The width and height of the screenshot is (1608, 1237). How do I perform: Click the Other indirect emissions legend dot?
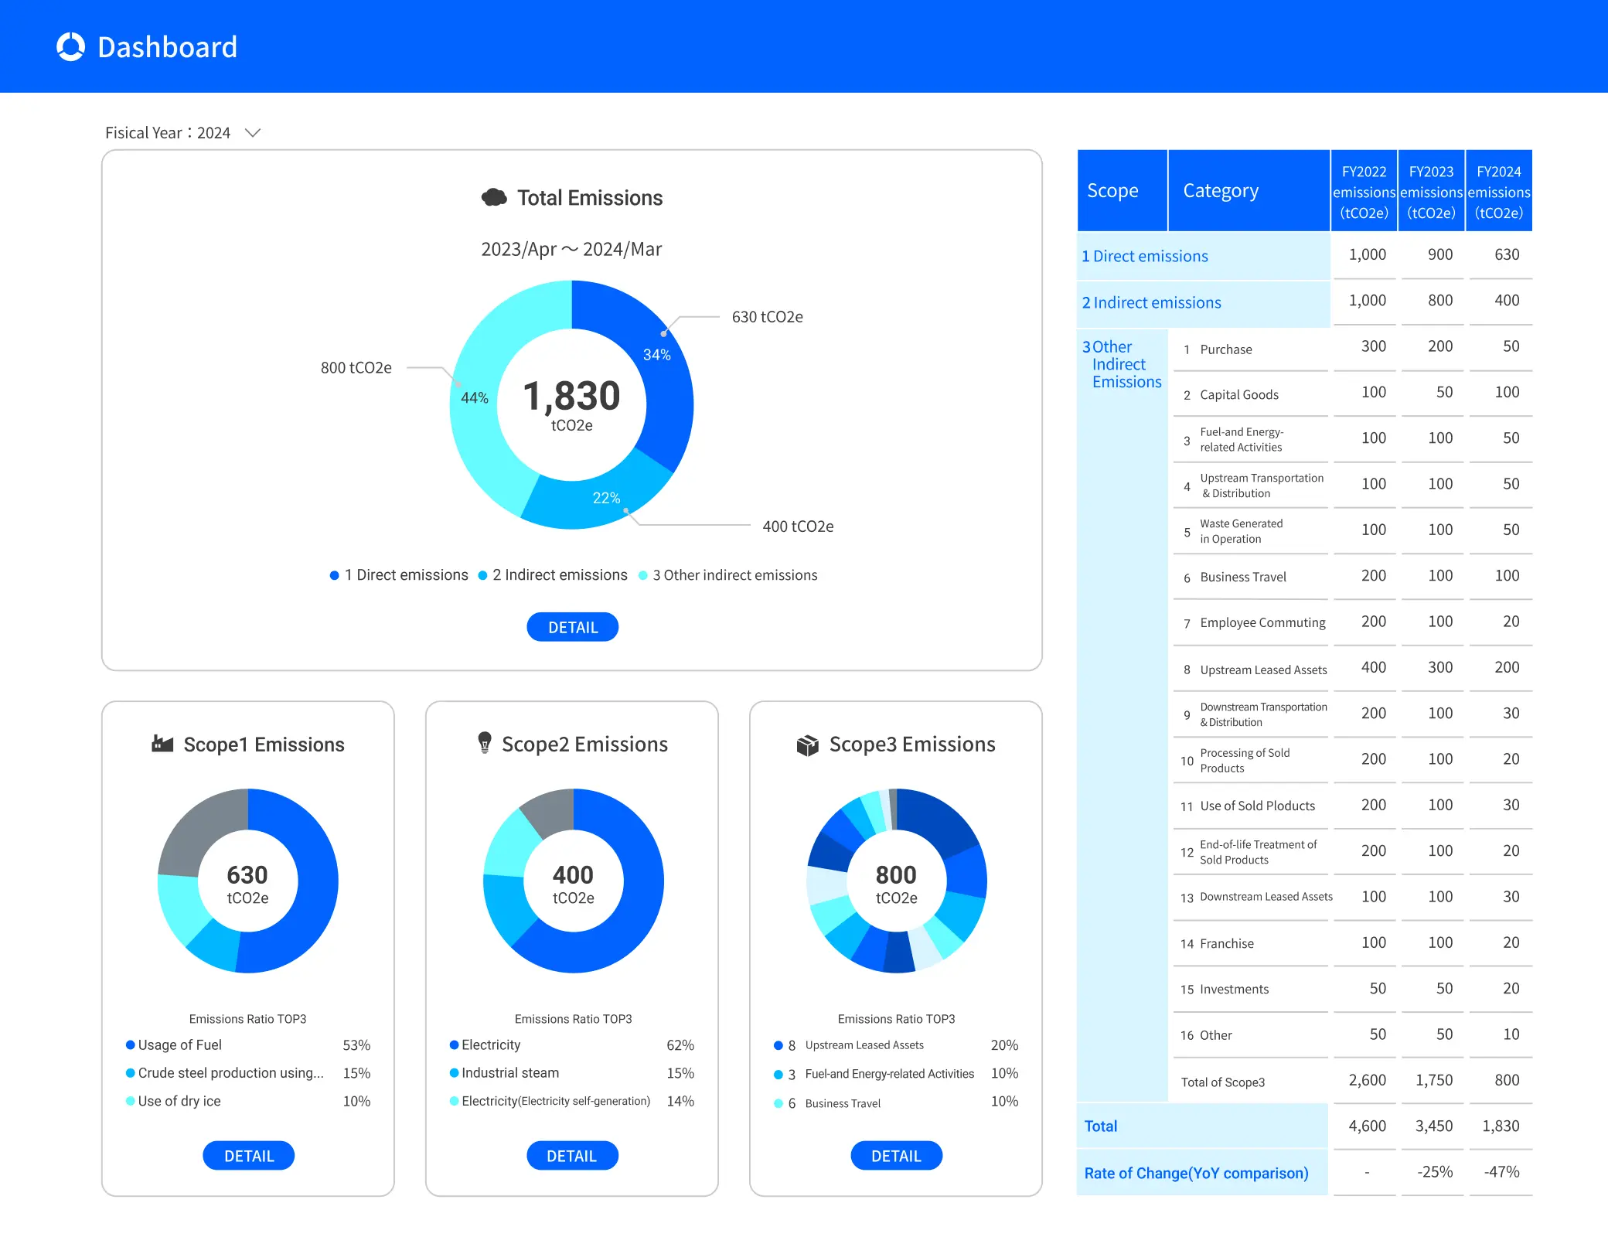coord(642,575)
